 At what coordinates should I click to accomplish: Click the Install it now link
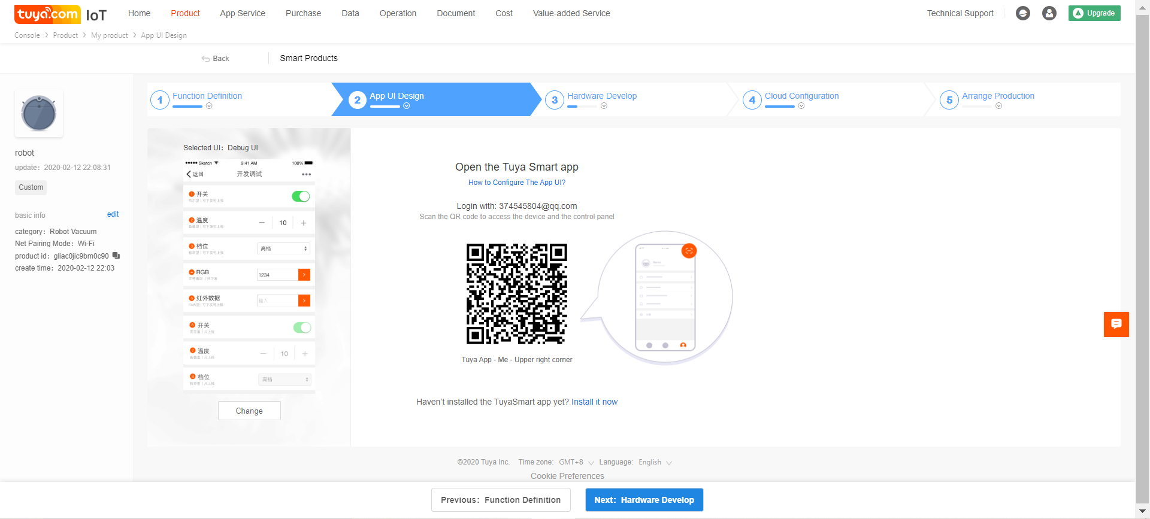click(x=594, y=402)
